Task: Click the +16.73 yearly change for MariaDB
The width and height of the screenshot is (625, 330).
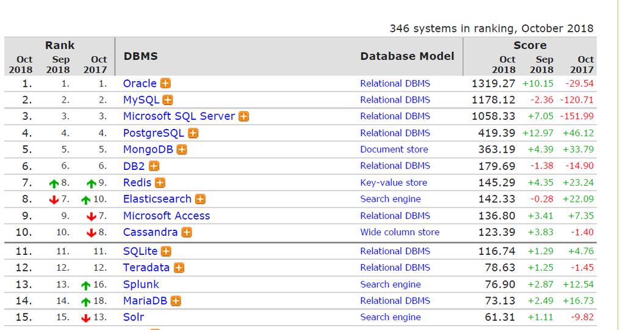Action: tap(578, 301)
